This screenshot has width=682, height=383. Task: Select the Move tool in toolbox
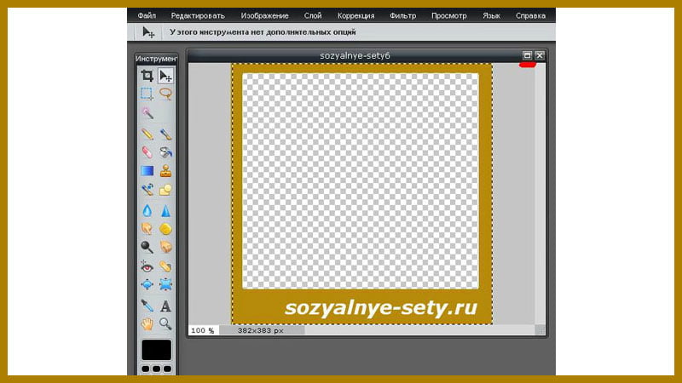point(165,76)
